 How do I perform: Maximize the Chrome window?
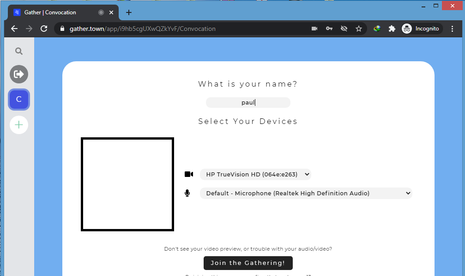[x=436, y=6]
